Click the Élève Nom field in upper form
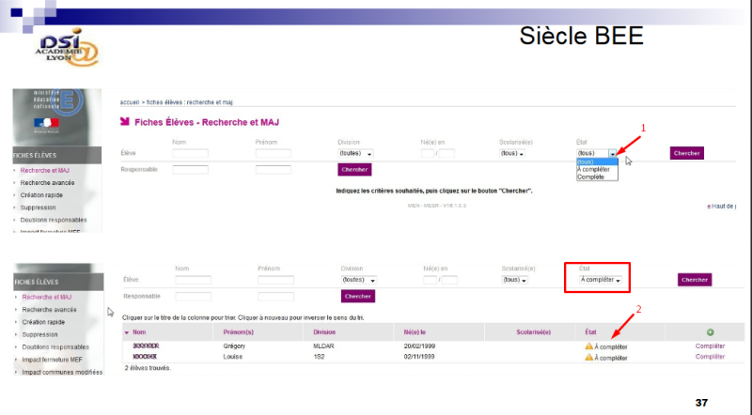Image resolution: width=752 pixels, height=415 pixels. pos(190,153)
